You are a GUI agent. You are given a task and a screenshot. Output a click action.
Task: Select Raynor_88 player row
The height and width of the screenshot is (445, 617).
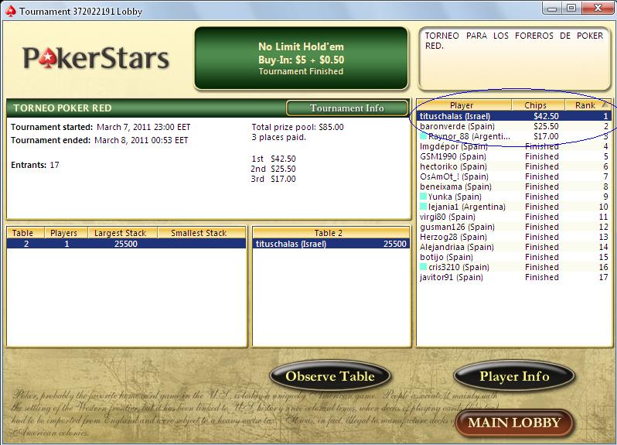(x=514, y=136)
